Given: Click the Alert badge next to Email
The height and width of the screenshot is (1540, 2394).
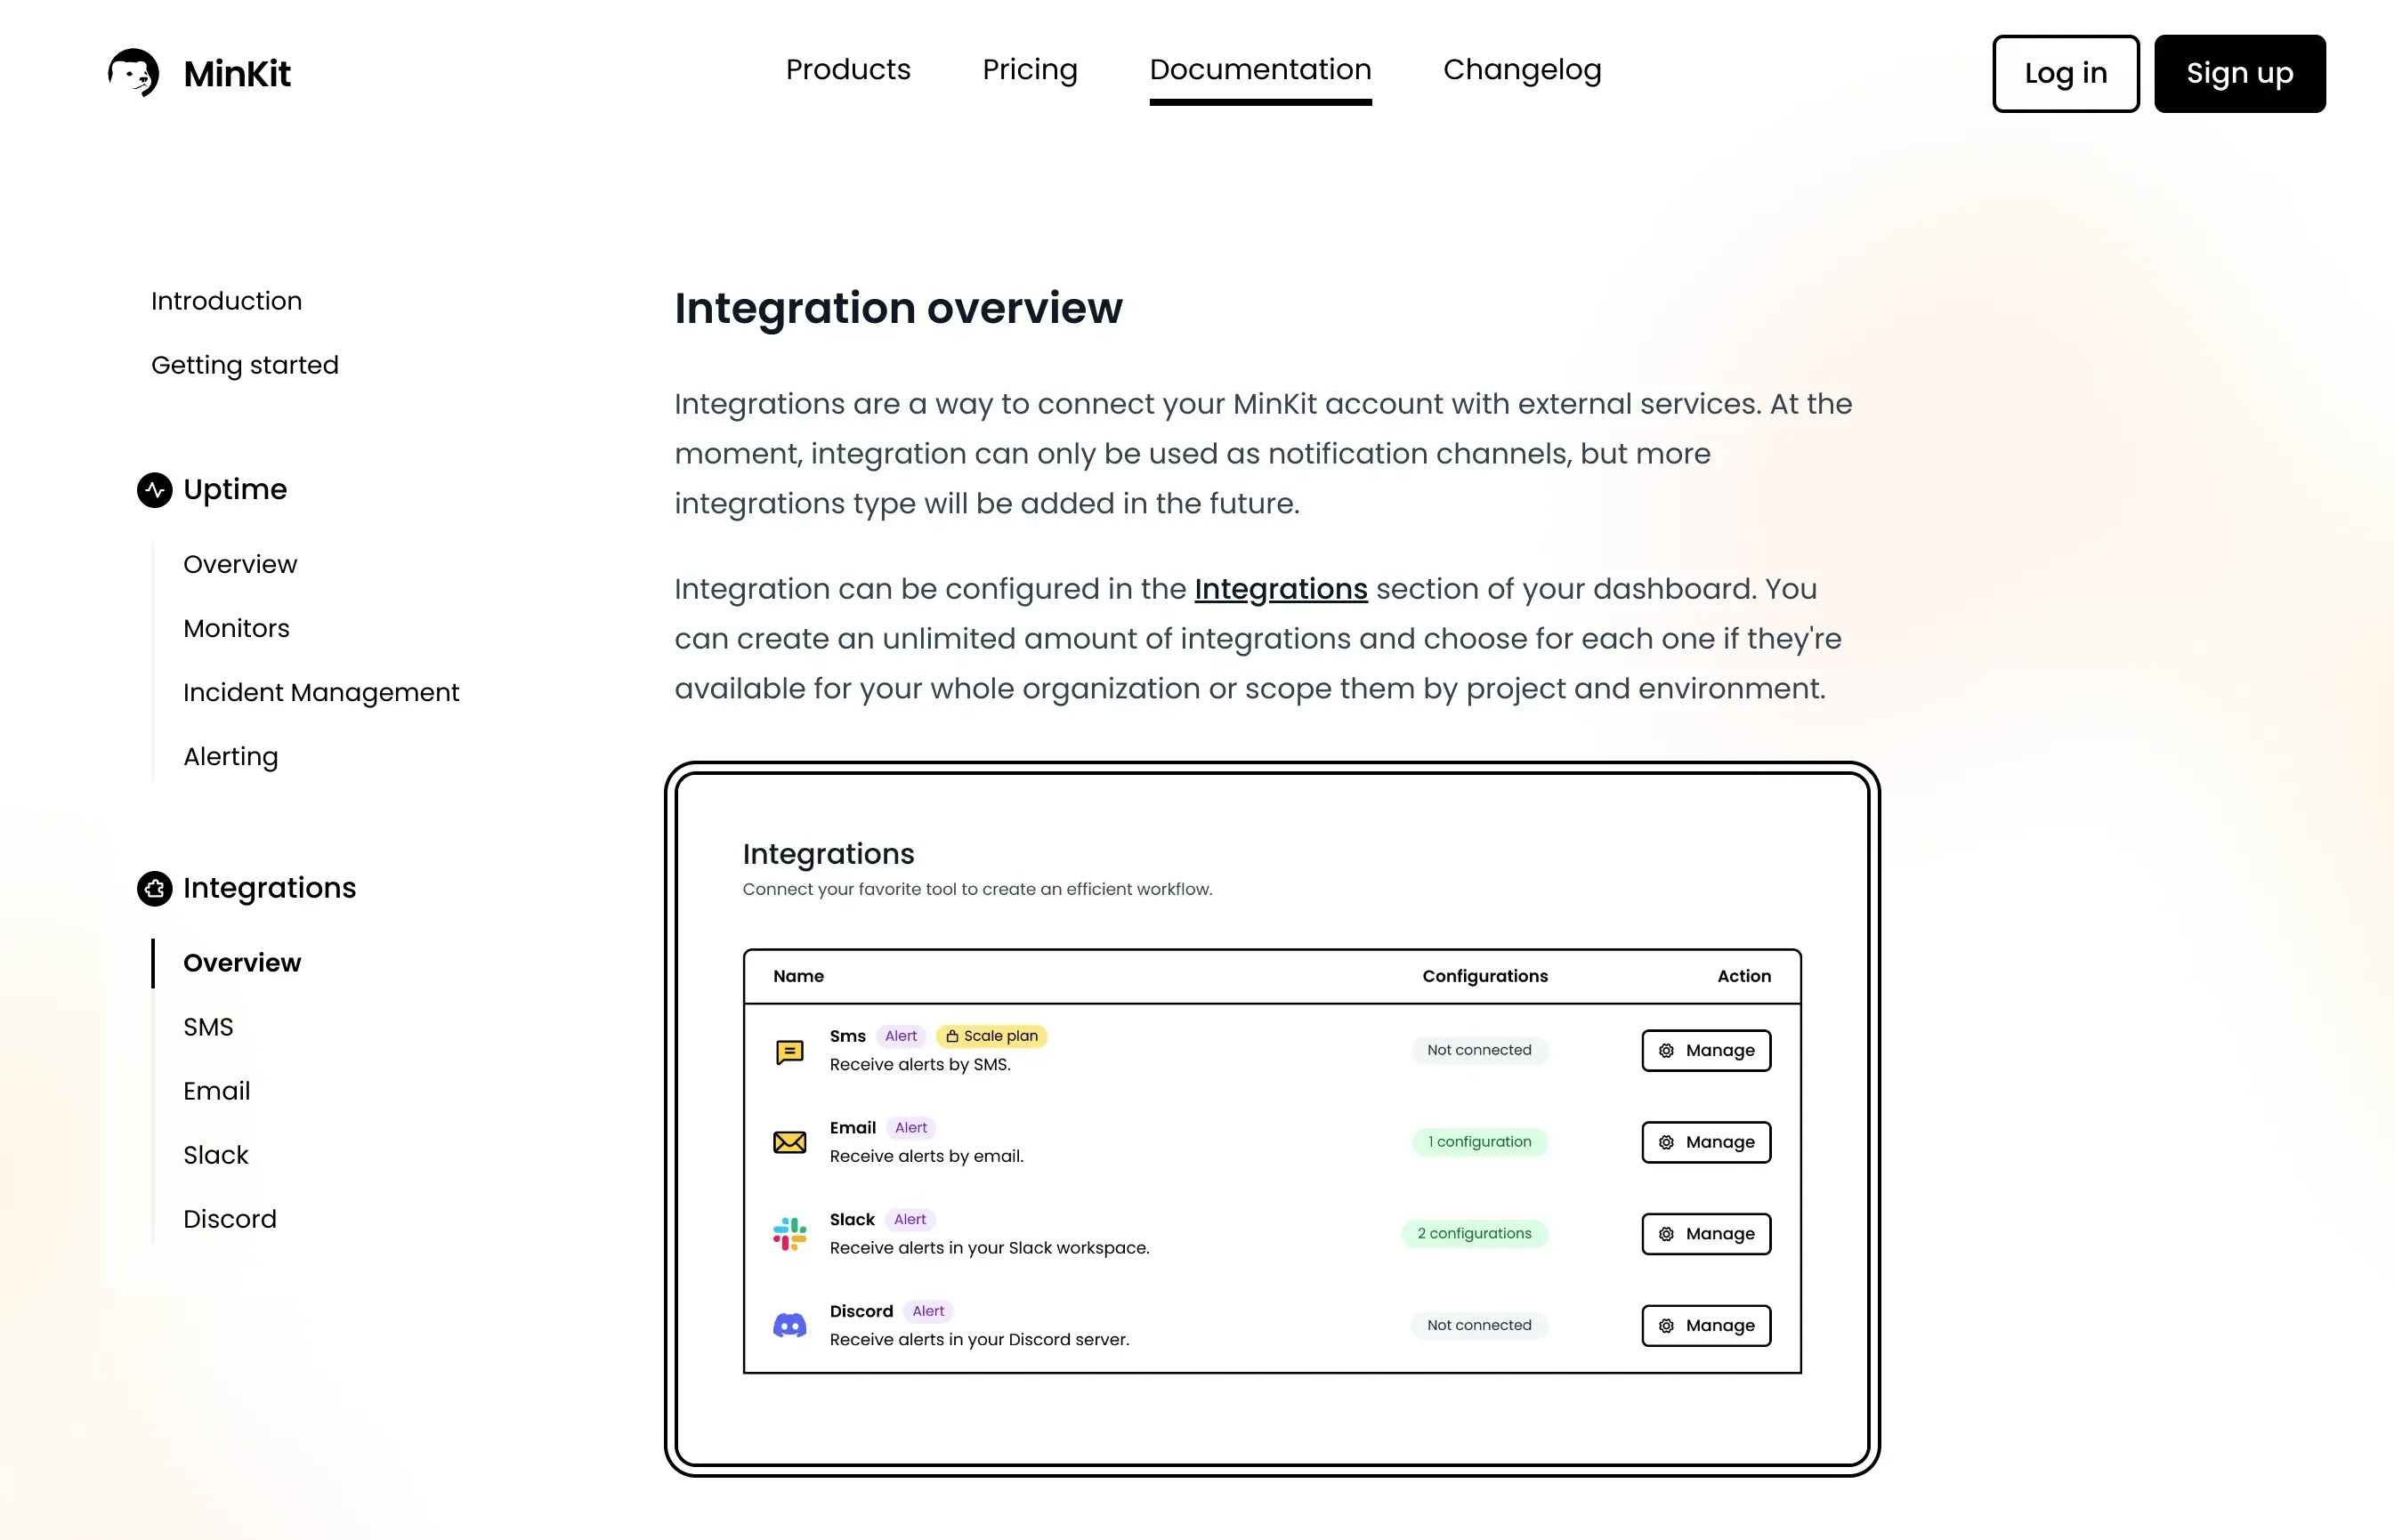Looking at the screenshot, I should coord(910,1128).
